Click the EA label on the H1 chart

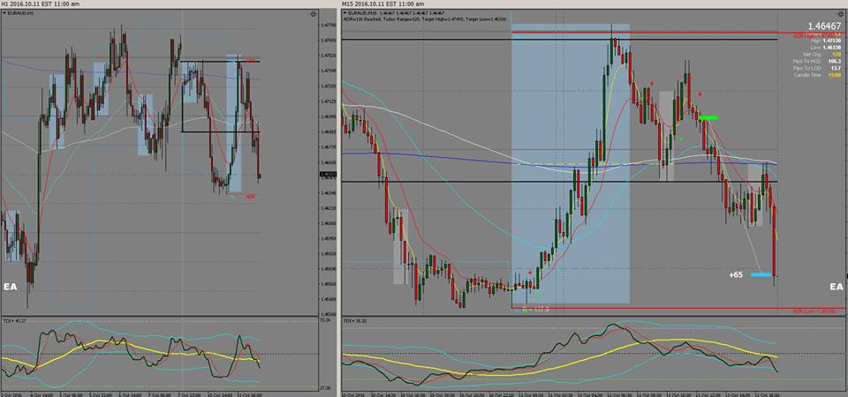pos(11,287)
